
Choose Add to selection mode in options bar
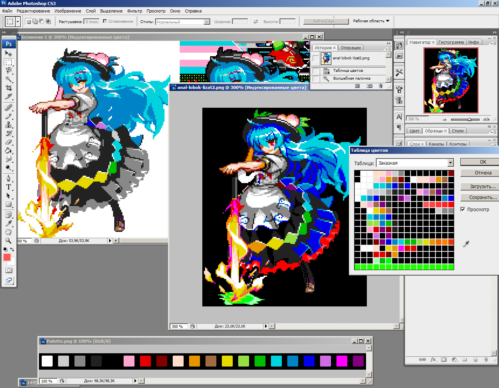point(35,21)
